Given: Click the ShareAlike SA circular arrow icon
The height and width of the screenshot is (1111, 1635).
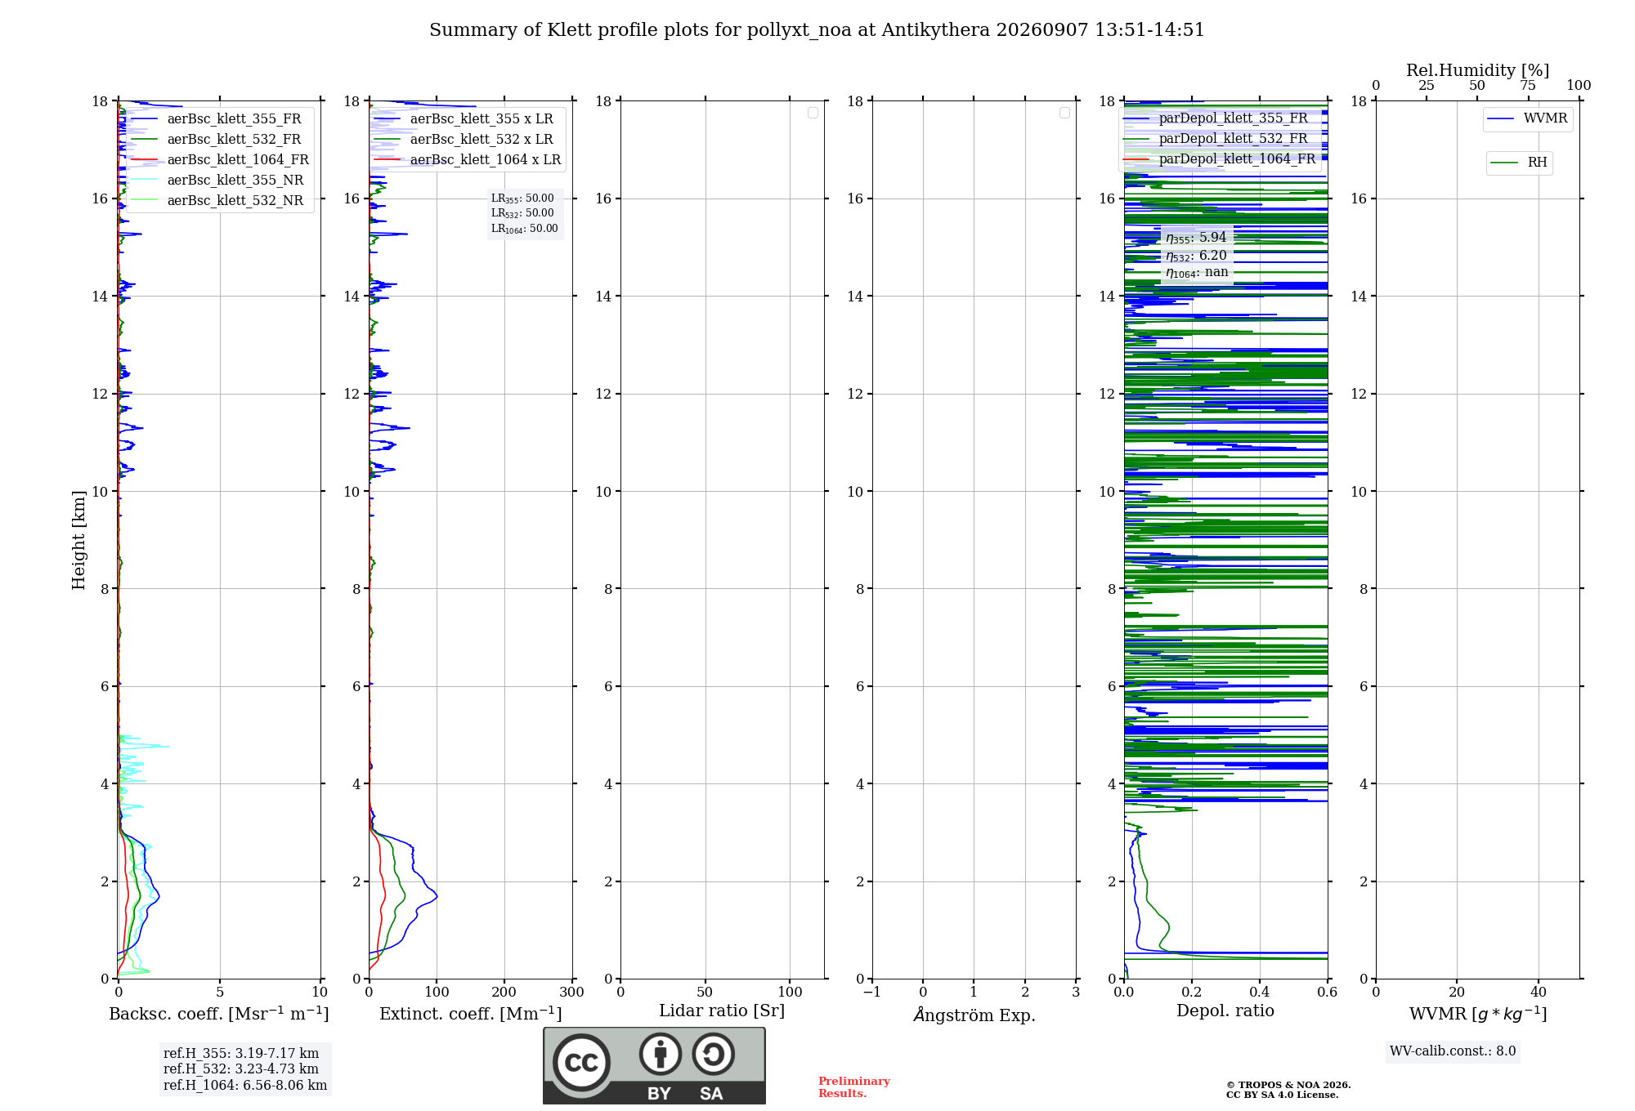Looking at the screenshot, I should pos(713,1054).
